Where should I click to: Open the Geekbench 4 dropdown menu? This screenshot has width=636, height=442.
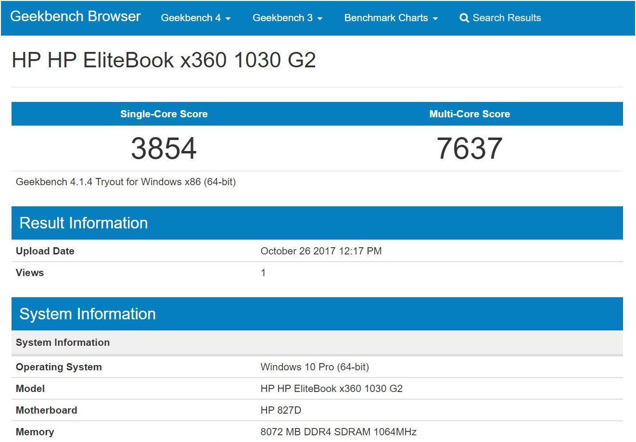195,18
